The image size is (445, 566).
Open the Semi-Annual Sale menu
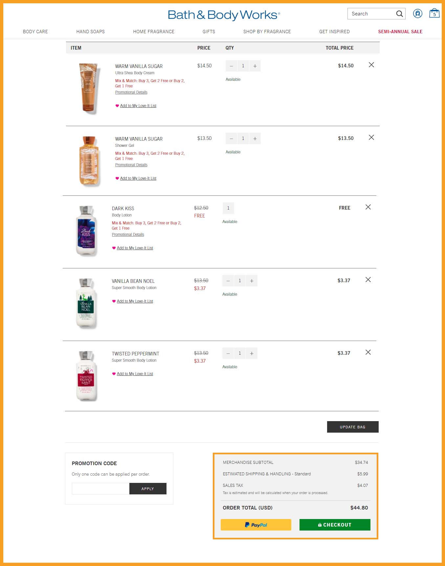coord(400,32)
